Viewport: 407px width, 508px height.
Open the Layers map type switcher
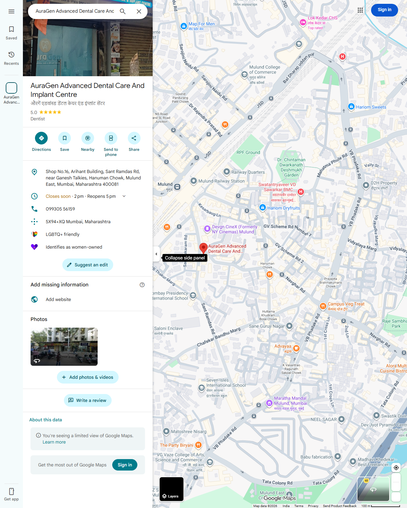tap(171, 489)
